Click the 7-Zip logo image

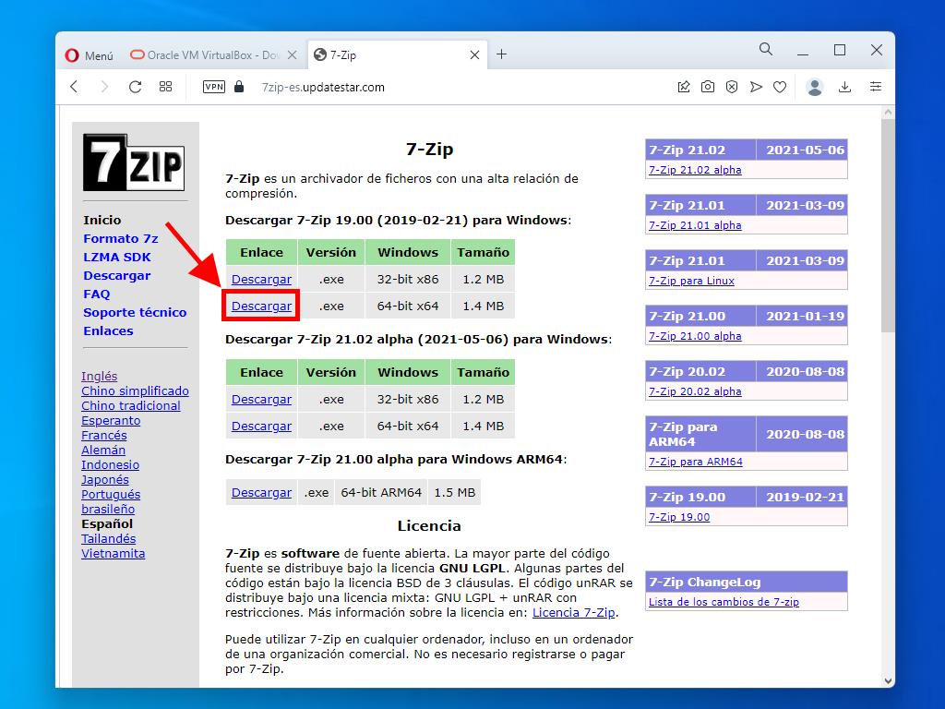coord(134,162)
